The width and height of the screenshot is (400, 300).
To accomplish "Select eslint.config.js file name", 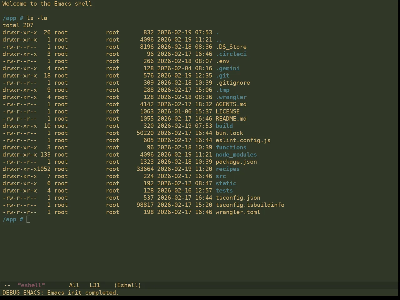I will tap(243, 140).
